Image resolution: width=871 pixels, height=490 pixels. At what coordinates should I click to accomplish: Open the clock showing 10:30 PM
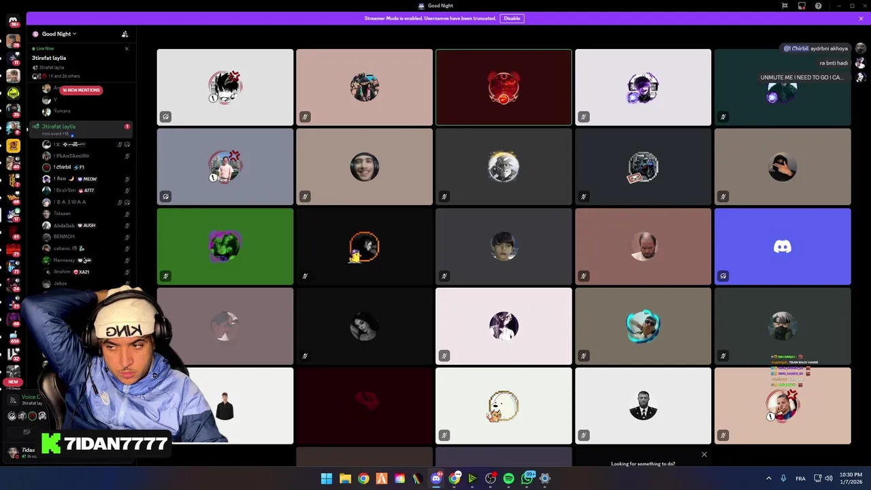point(851,478)
